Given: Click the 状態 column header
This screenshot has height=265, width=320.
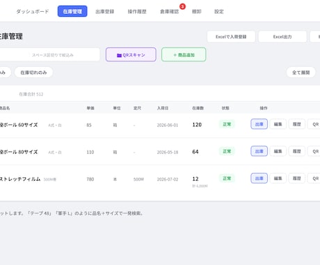Looking at the screenshot, I should pos(225,108).
